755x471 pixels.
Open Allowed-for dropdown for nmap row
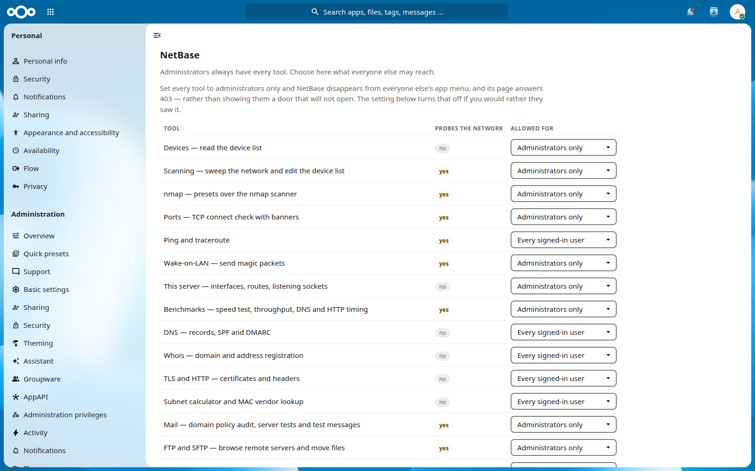point(563,194)
